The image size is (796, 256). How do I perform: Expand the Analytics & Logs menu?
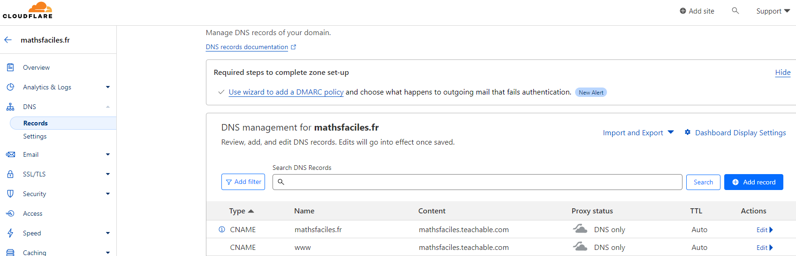108,87
